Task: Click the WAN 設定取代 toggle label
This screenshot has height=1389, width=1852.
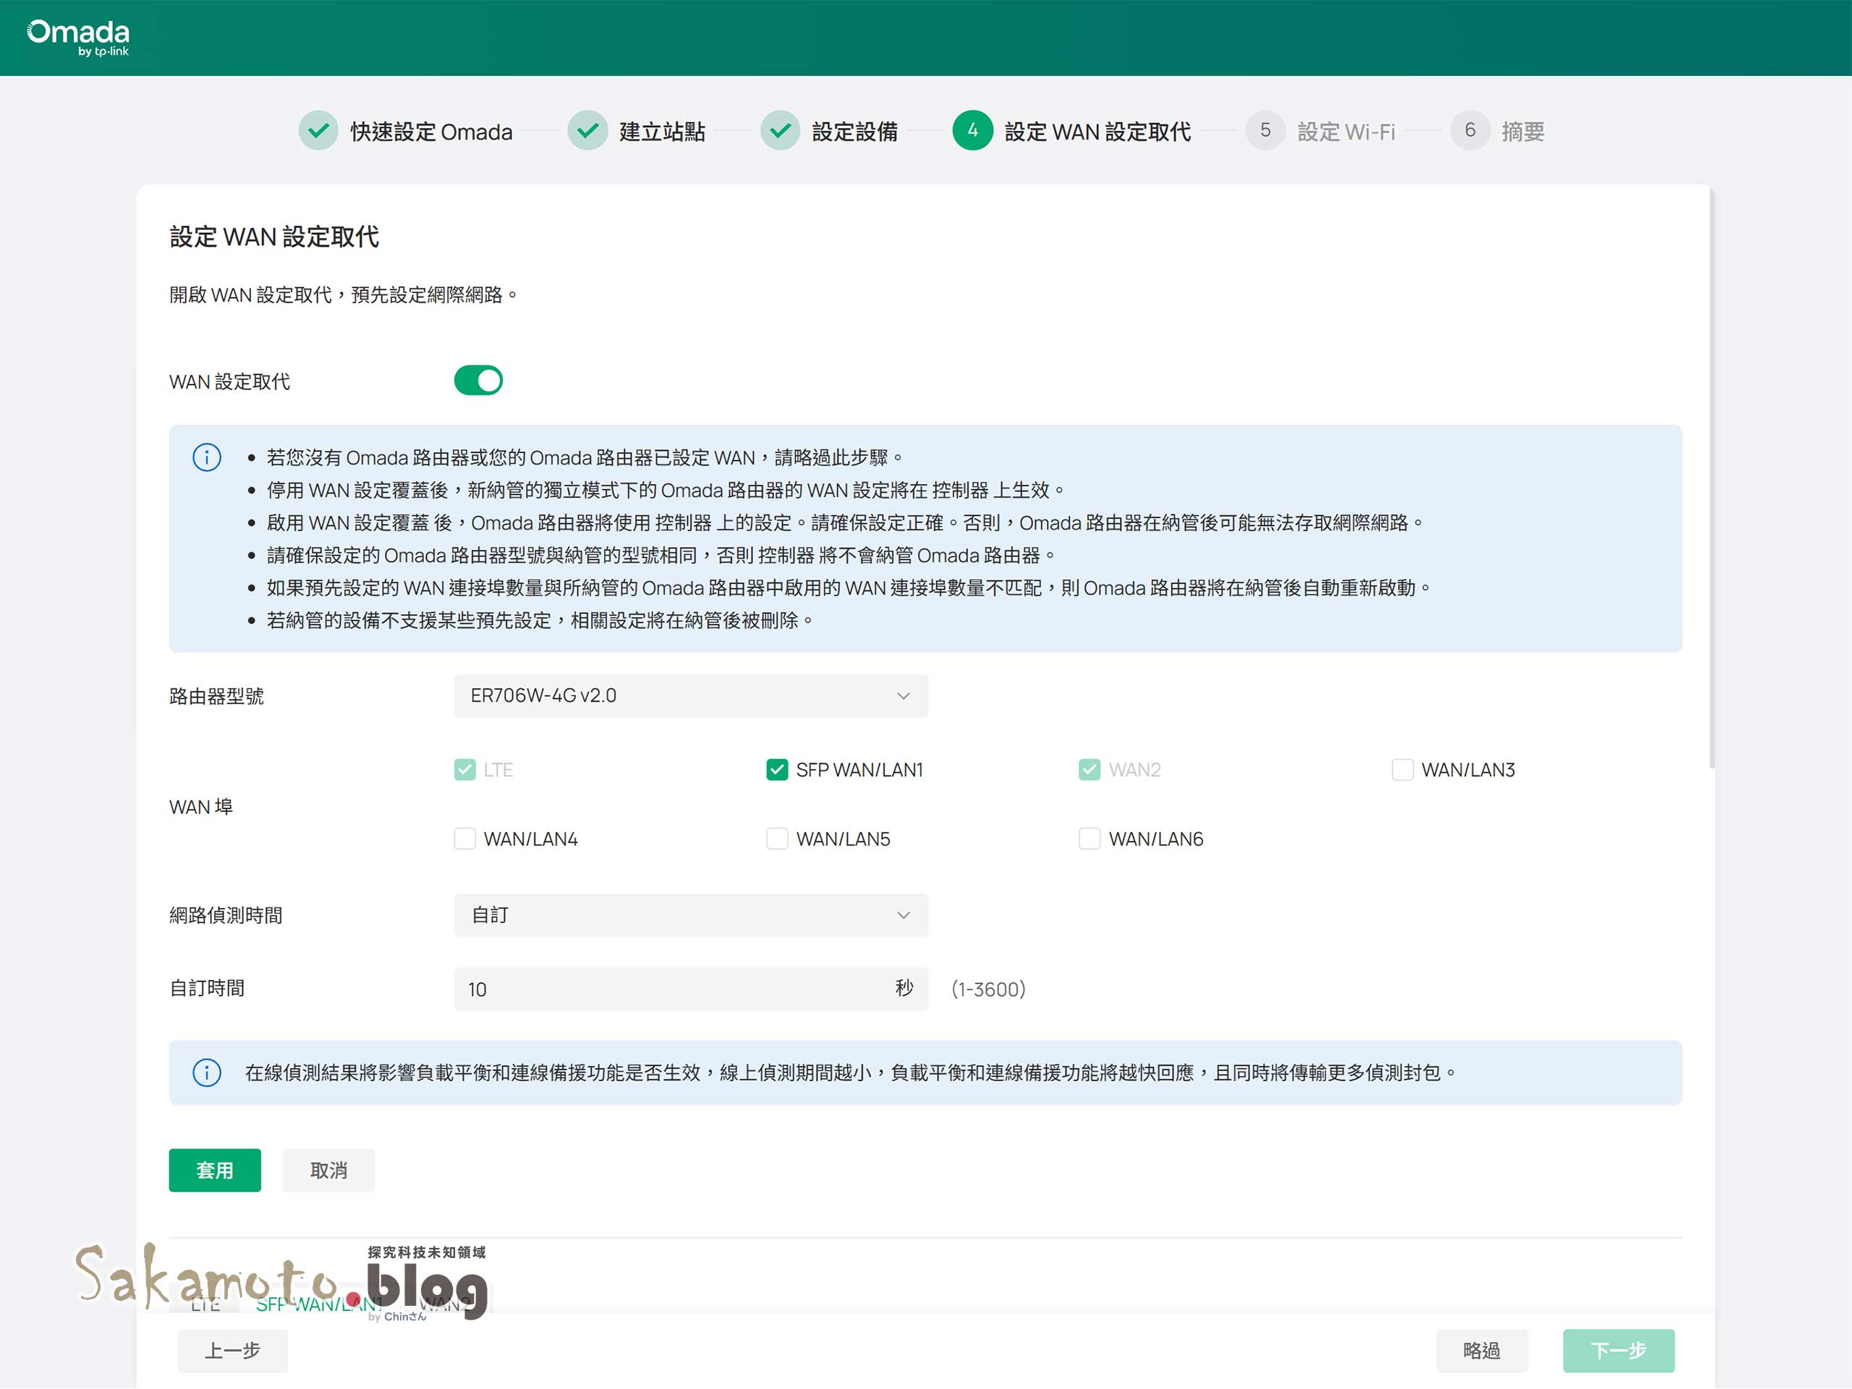Action: [x=229, y=382]
